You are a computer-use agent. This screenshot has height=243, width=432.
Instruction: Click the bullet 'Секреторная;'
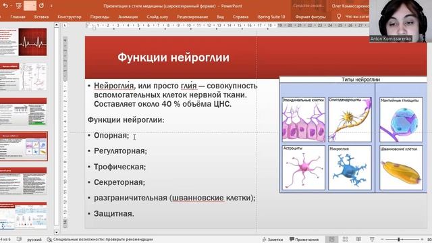[x=119, y=182]
